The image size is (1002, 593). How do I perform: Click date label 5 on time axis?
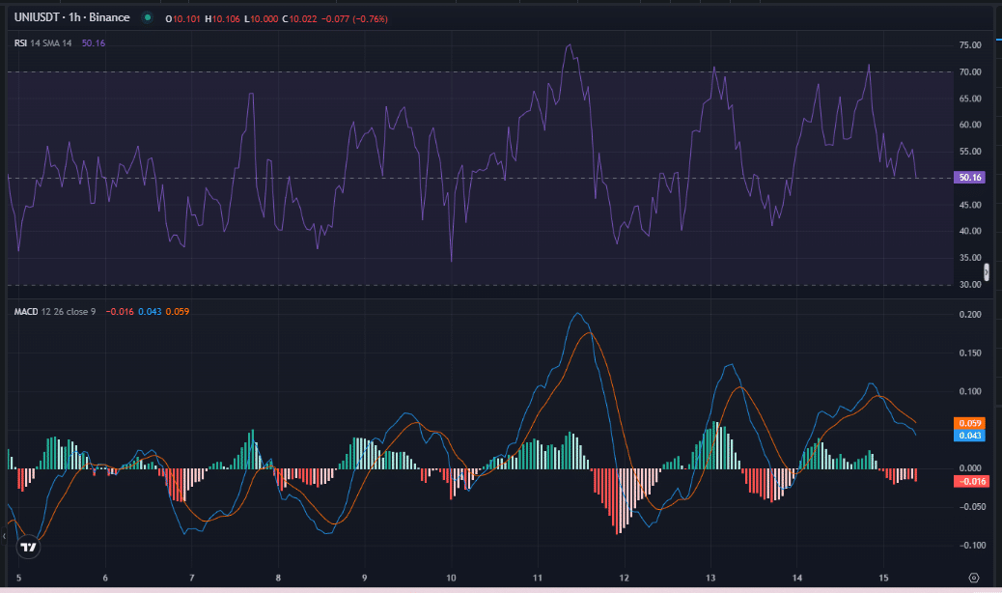coord(18,578)
